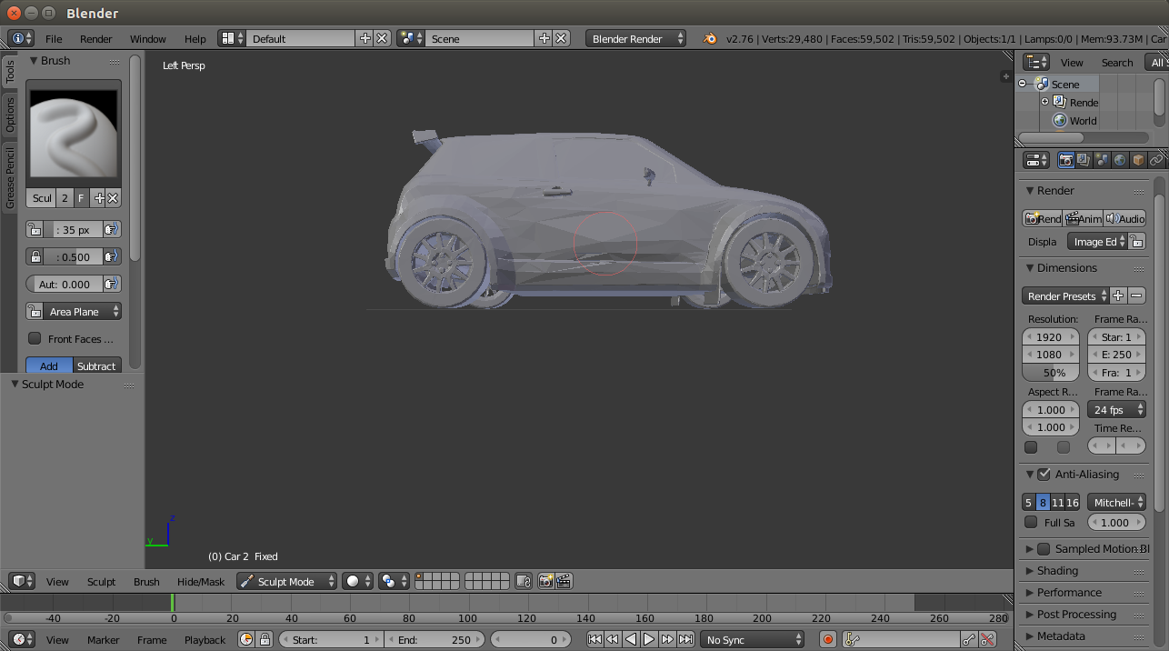Enable the Full Sample checkbox
Image resolution: width=1169 pixels, height=651 pixels.
(x=1031, y=523)
